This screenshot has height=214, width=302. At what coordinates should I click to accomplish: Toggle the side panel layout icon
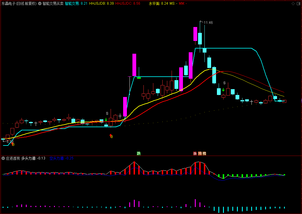[299, 4]
